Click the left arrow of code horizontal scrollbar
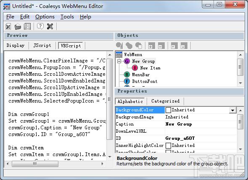 [x=8, y=164]
